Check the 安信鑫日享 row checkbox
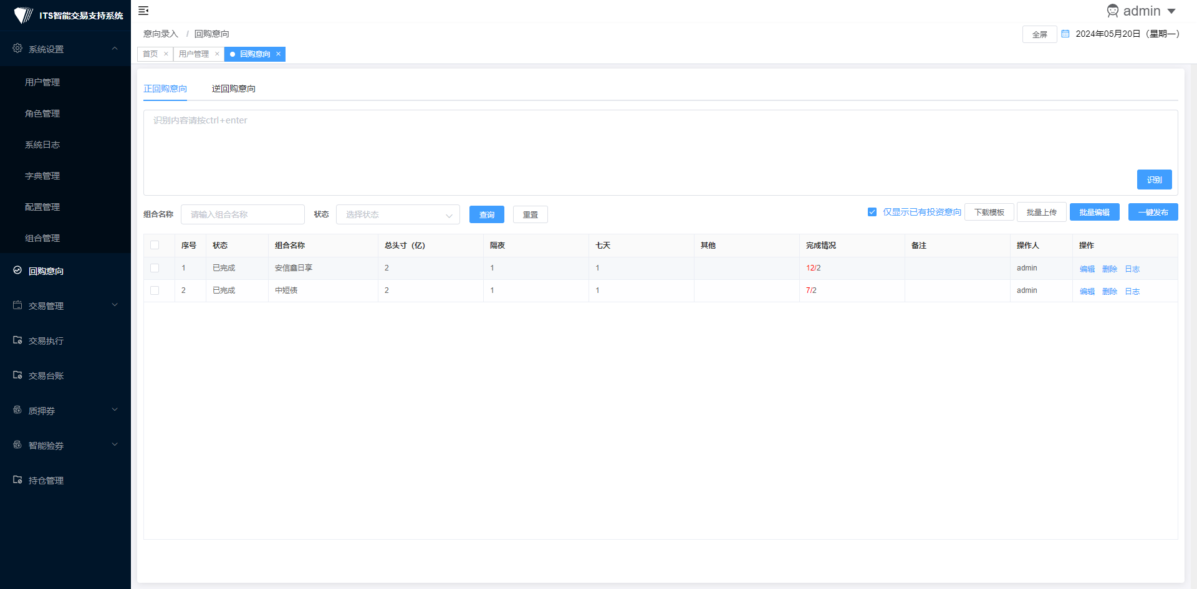 pos(155,268)
